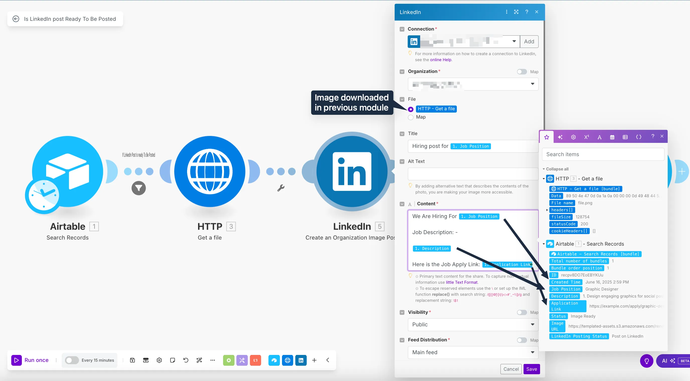690x381 pixels.
Task: Switch to math functions X¹ tab
Action: click(586, 137)
